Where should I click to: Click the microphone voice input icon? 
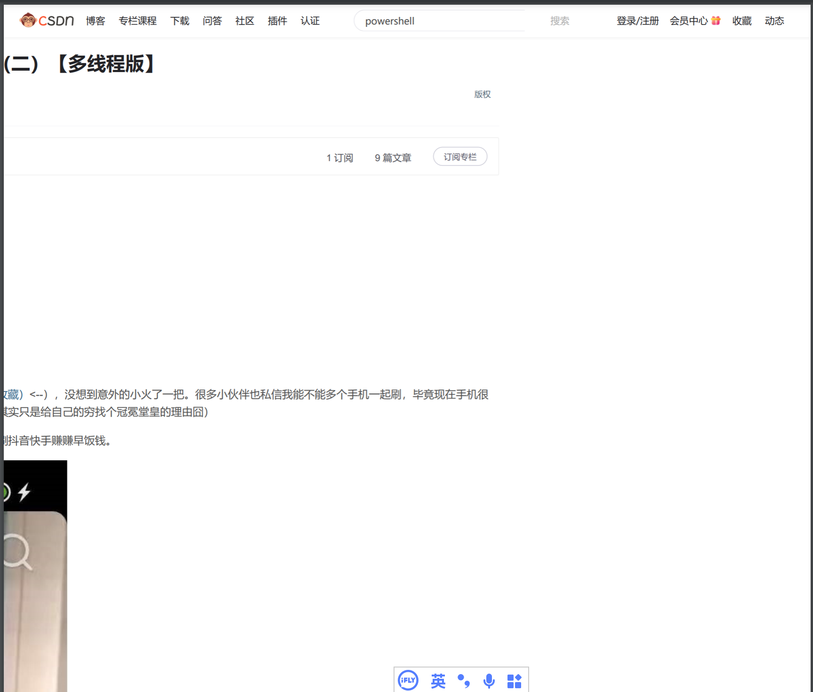pyautogui.click(x=489, y=681)
